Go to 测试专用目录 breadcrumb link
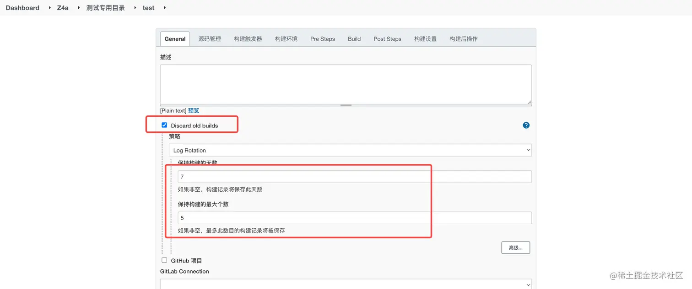The width and height of the screenshot is (692, 289). [105, 8]
